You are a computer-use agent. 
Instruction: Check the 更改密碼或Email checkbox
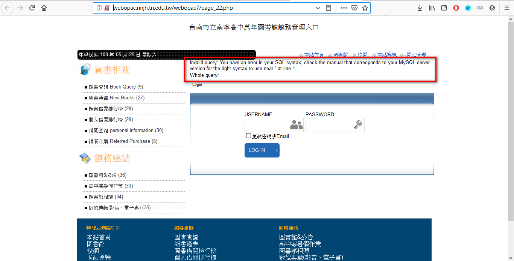click(x=248, y=136)
